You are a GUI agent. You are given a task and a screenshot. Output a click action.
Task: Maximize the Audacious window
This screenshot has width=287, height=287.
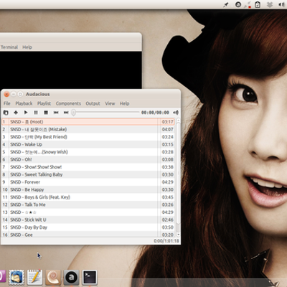[20, 94]
